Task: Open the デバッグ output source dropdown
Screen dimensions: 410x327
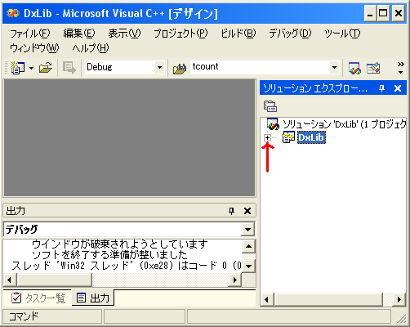Action: (247, 230)
